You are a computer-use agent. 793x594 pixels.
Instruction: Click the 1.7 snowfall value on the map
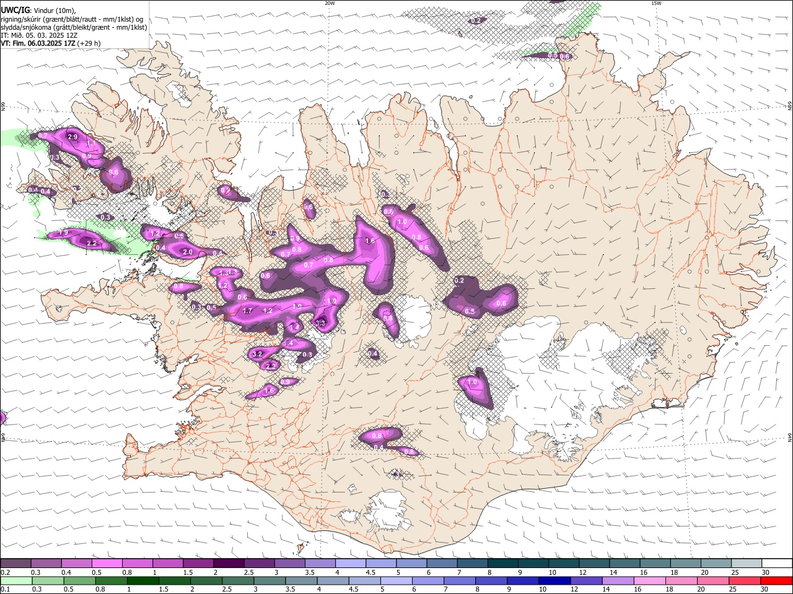247,311
